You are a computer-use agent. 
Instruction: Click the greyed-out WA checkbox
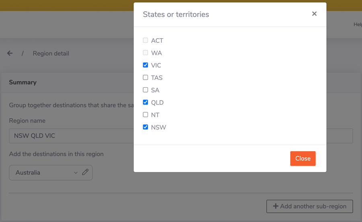[146, 53]
